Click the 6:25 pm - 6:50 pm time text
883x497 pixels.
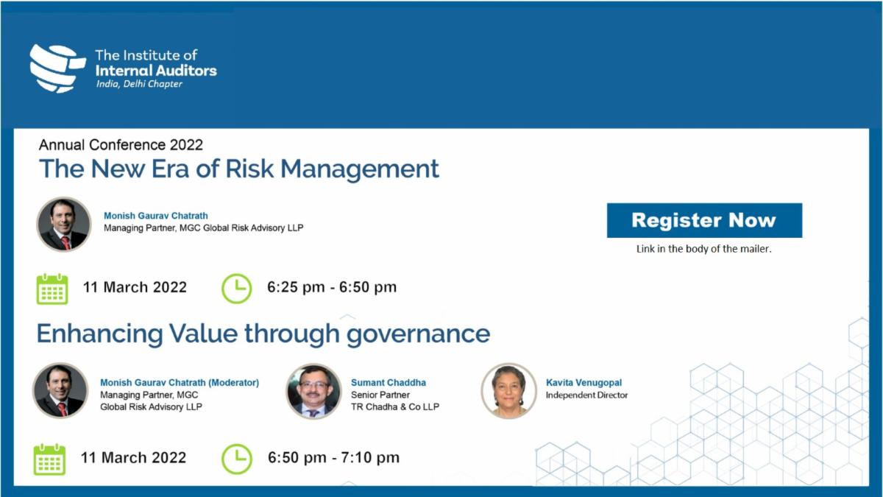pos(332,287)
